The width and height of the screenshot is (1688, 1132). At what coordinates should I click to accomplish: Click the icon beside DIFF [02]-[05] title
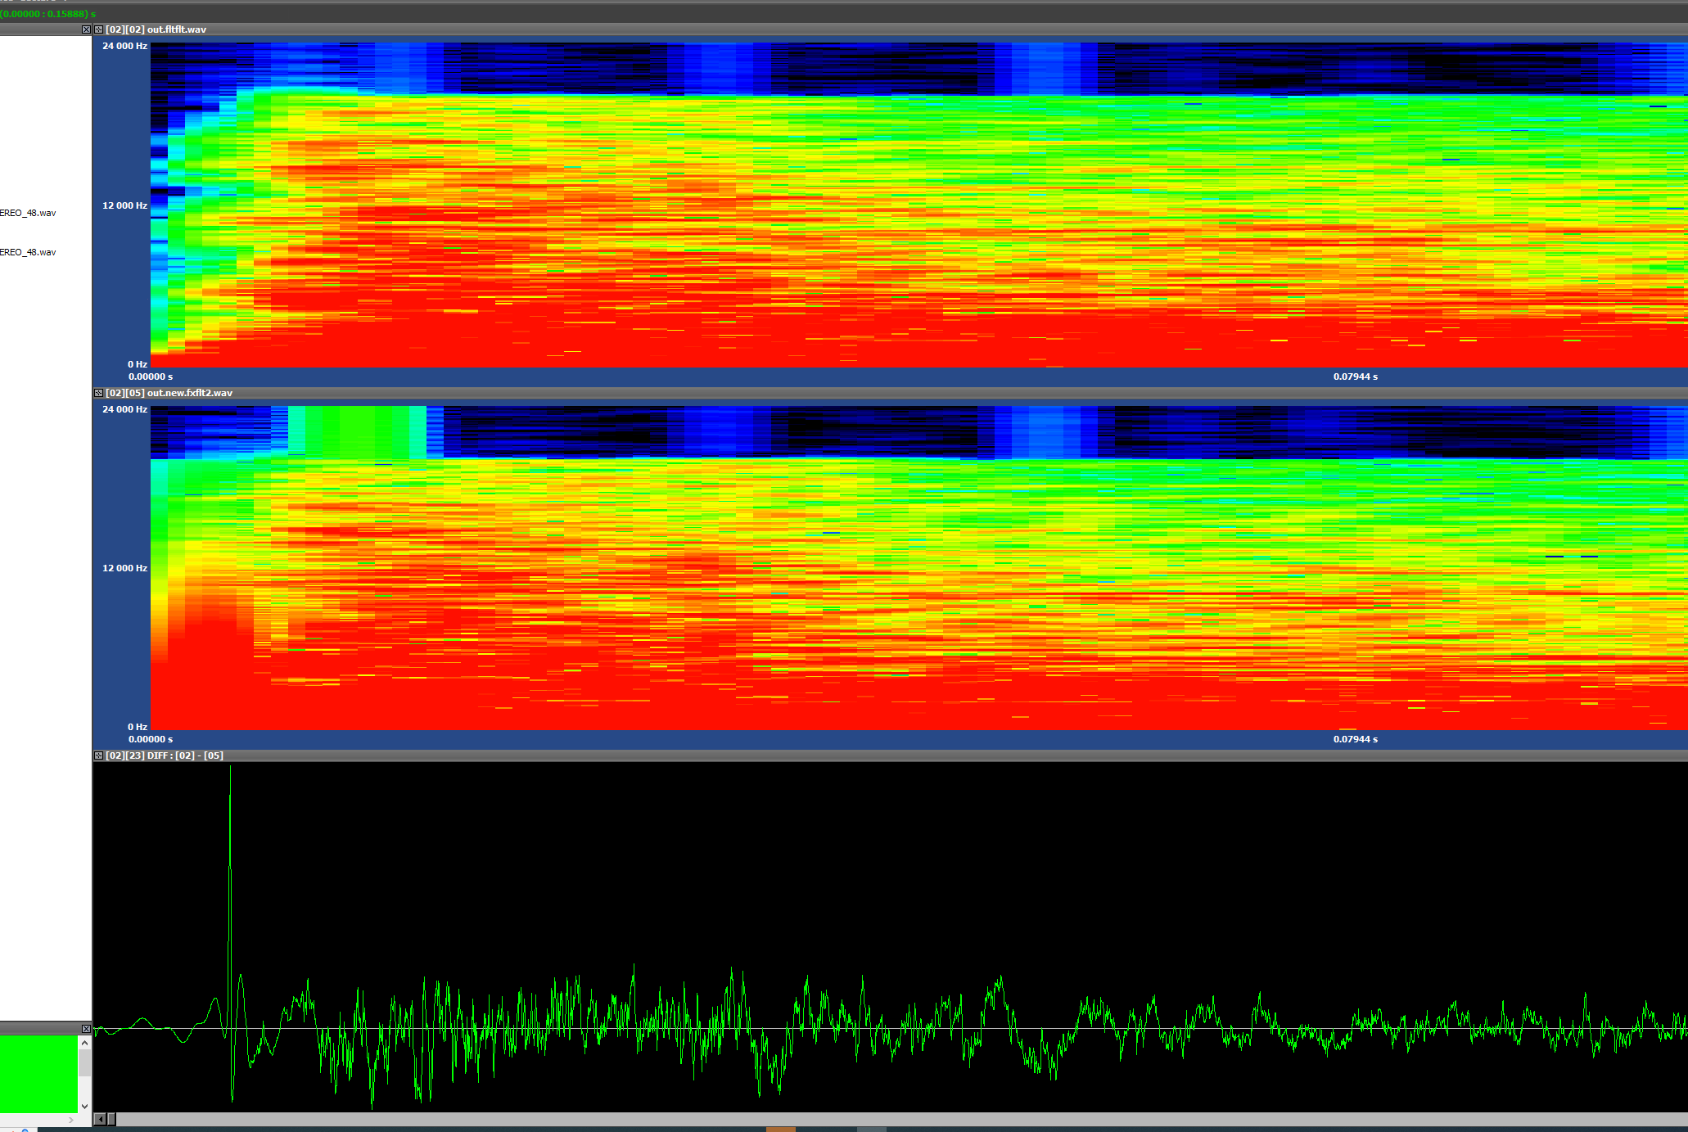coord(98,755)
